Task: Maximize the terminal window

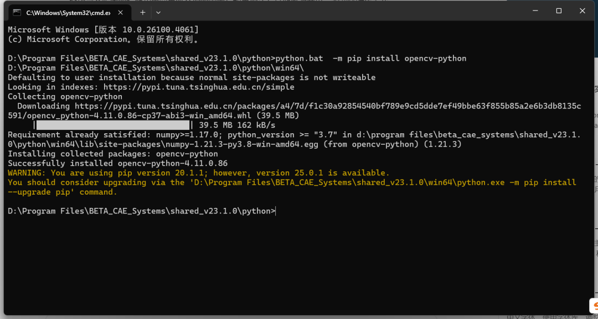Action: click(x=559, y=11)
